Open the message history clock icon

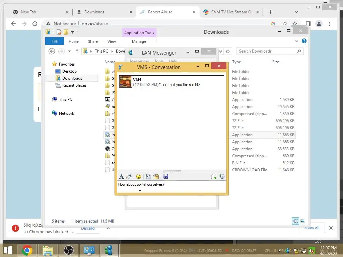(x=222, y=176)
